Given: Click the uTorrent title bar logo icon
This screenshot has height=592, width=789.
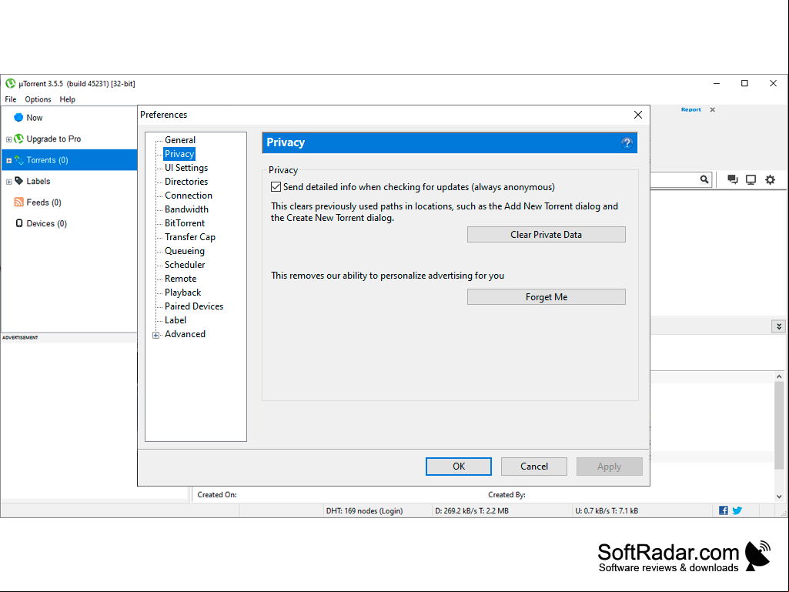Looking at the screenshot, I should [x=10, y=84].
